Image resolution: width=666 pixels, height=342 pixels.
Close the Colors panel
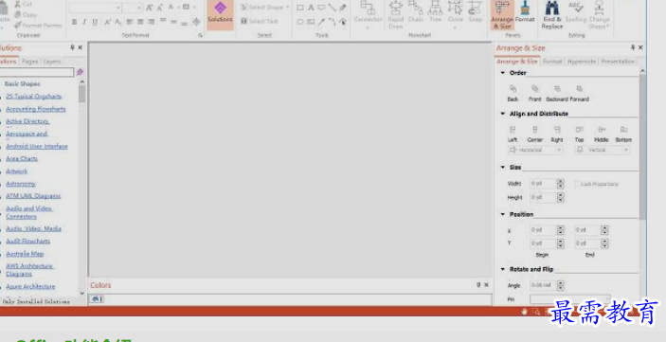[486, 285]
